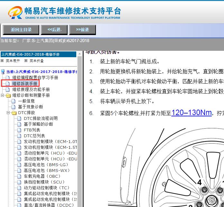Viewport: 224px width, 207px height.
Task: Click the wheel removal diagram image
Action: (166, 167)
